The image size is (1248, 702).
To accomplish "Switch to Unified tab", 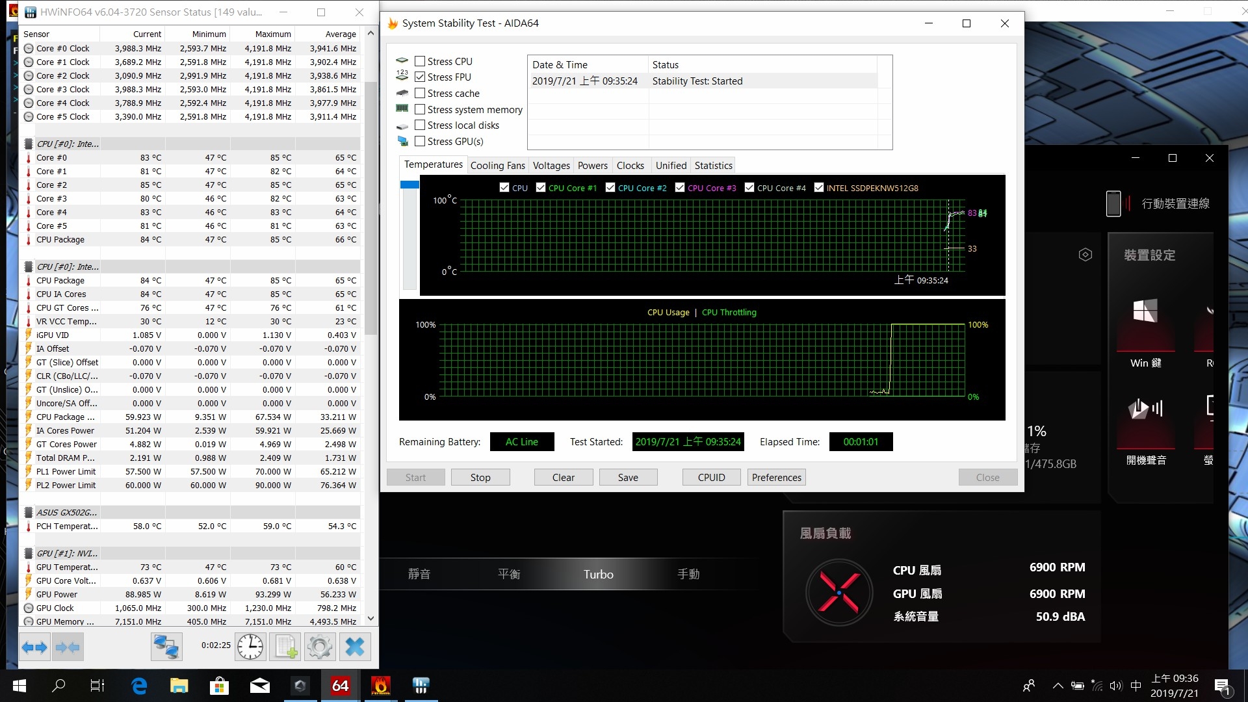I will (671, 166).
